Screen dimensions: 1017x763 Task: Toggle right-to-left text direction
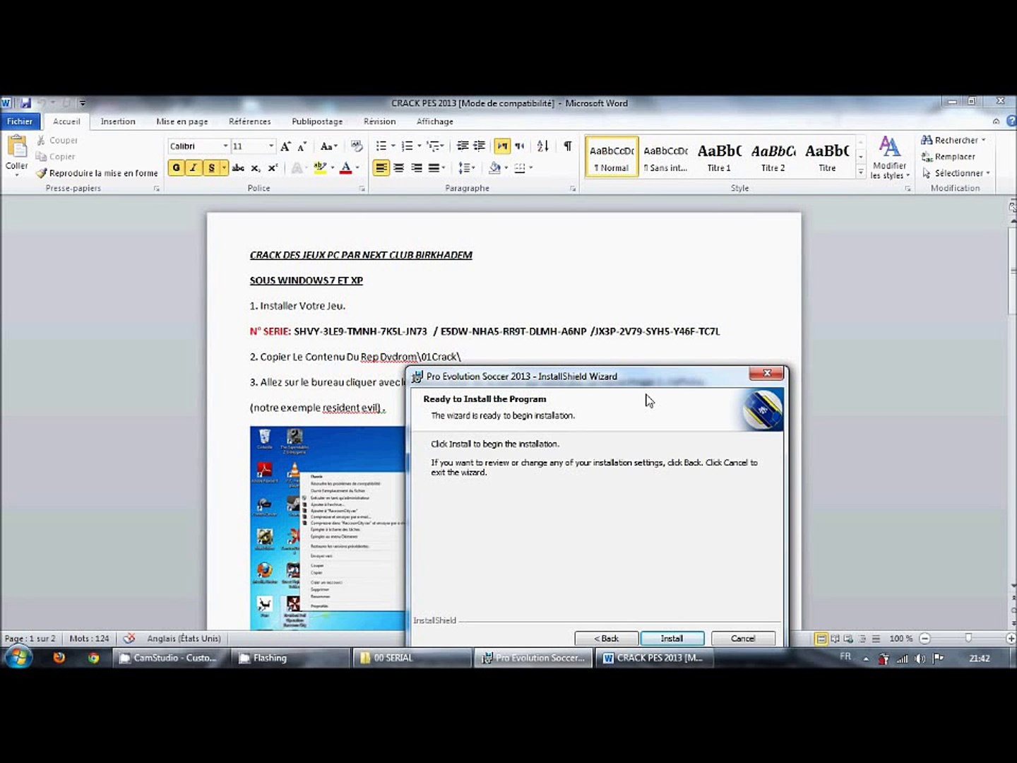(520, 146)
